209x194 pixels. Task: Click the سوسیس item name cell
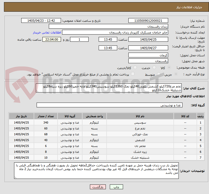140,123
